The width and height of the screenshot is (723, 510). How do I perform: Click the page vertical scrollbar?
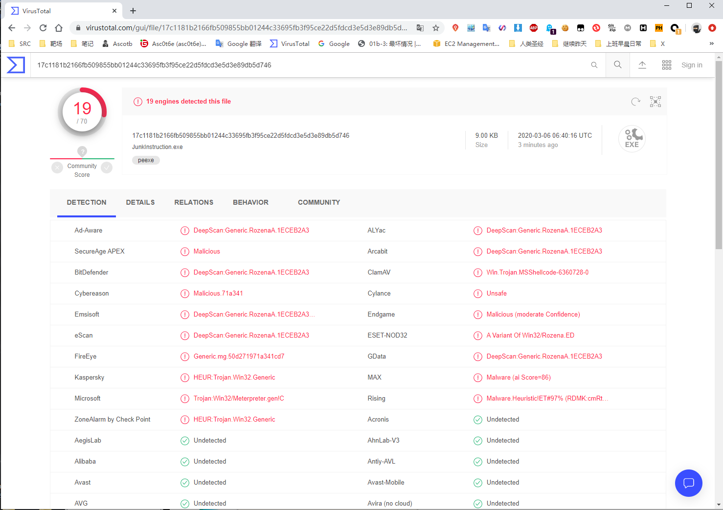[x=719, y=156]
